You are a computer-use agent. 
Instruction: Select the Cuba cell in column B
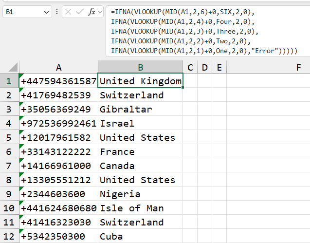140,237
